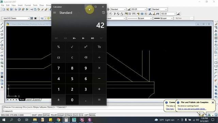This screenshot has width=218, height=123.
Task: Click the minus key in Calculator
Action: [x=99, y=79]
